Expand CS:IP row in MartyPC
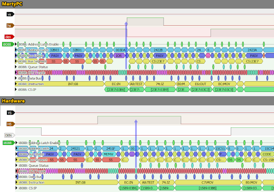This screenshot has height=192, width=274. 16,89
